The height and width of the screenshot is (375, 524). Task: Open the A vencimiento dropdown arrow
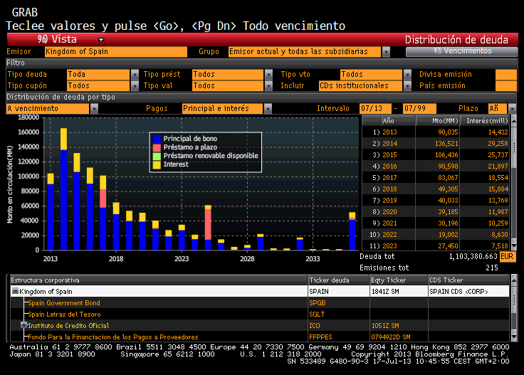click(94, 109)
